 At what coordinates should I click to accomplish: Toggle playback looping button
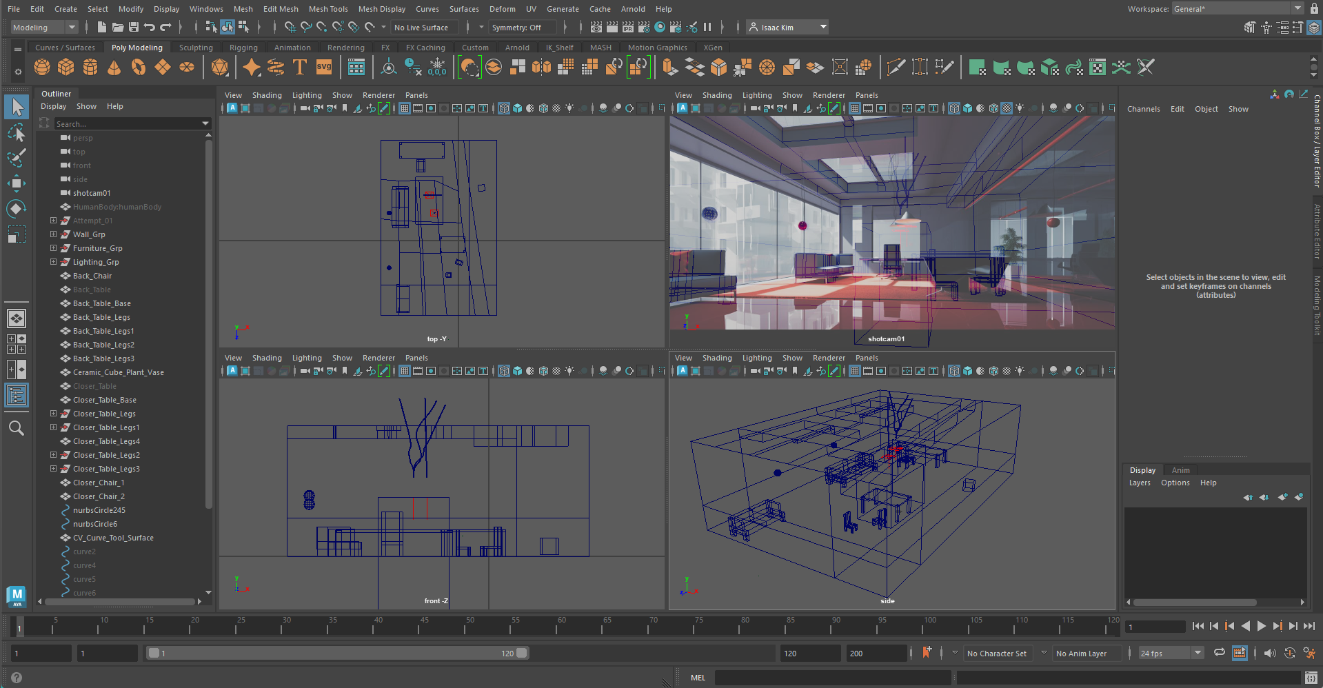click(x=1220, y=653)
